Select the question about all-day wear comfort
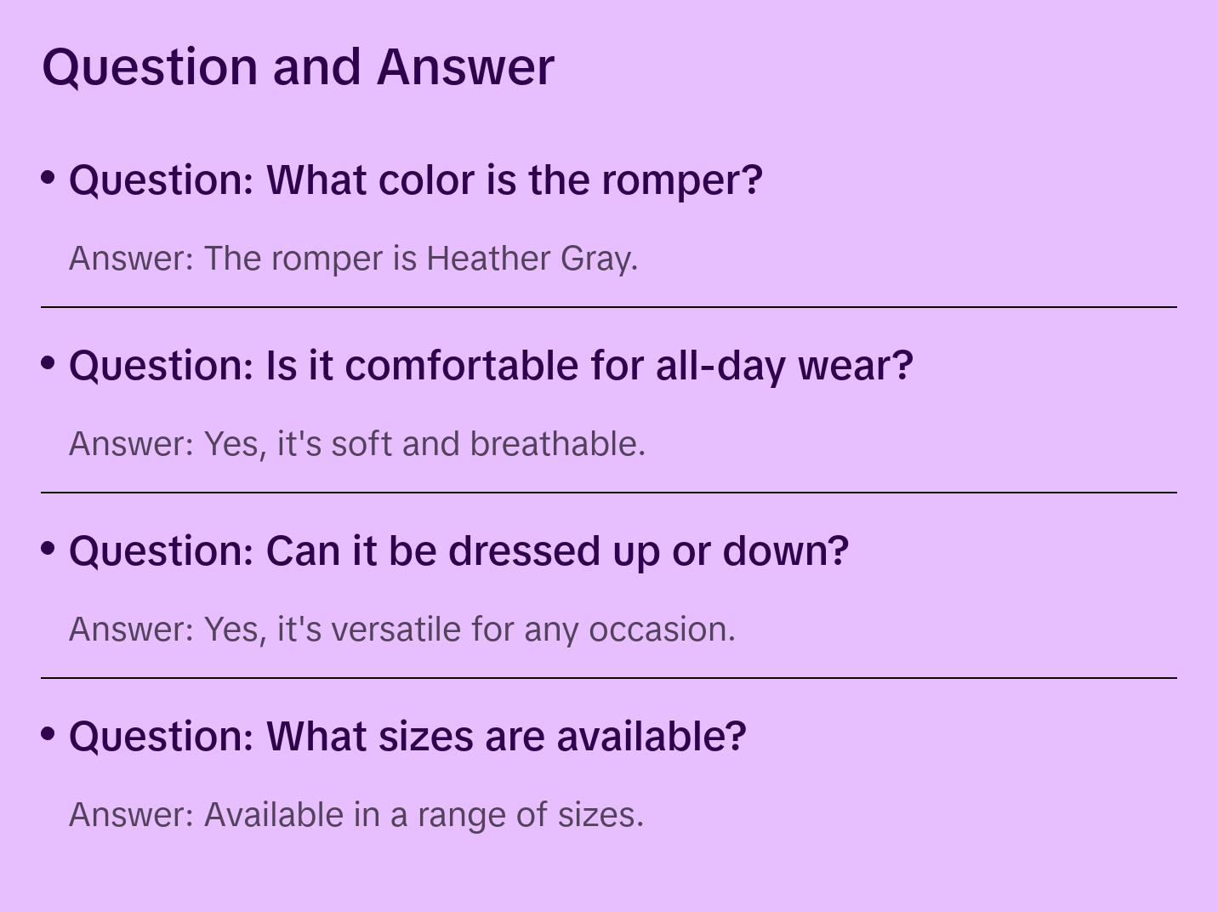This screenshot has height=912, width=1218. pyautogui.click(x=491, y=366)
